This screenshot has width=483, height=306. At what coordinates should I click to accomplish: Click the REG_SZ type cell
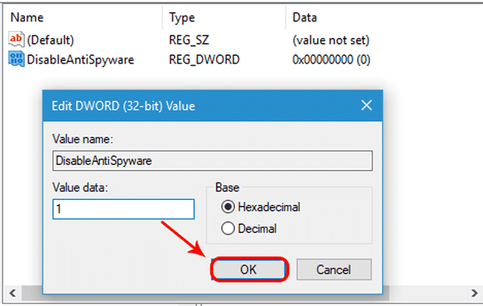(x=189, y=40)
